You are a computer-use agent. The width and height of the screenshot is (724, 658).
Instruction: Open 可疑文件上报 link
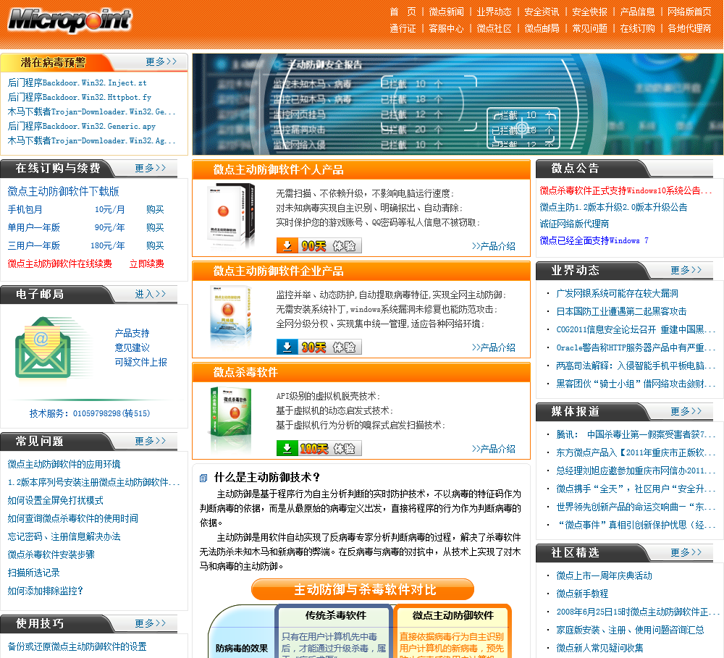click(x=141, y=362)
